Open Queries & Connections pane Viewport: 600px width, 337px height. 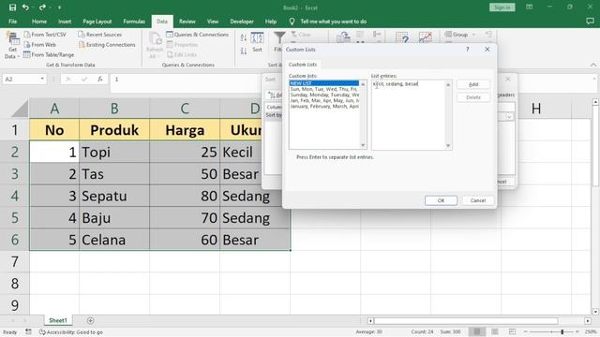point(198,35)
